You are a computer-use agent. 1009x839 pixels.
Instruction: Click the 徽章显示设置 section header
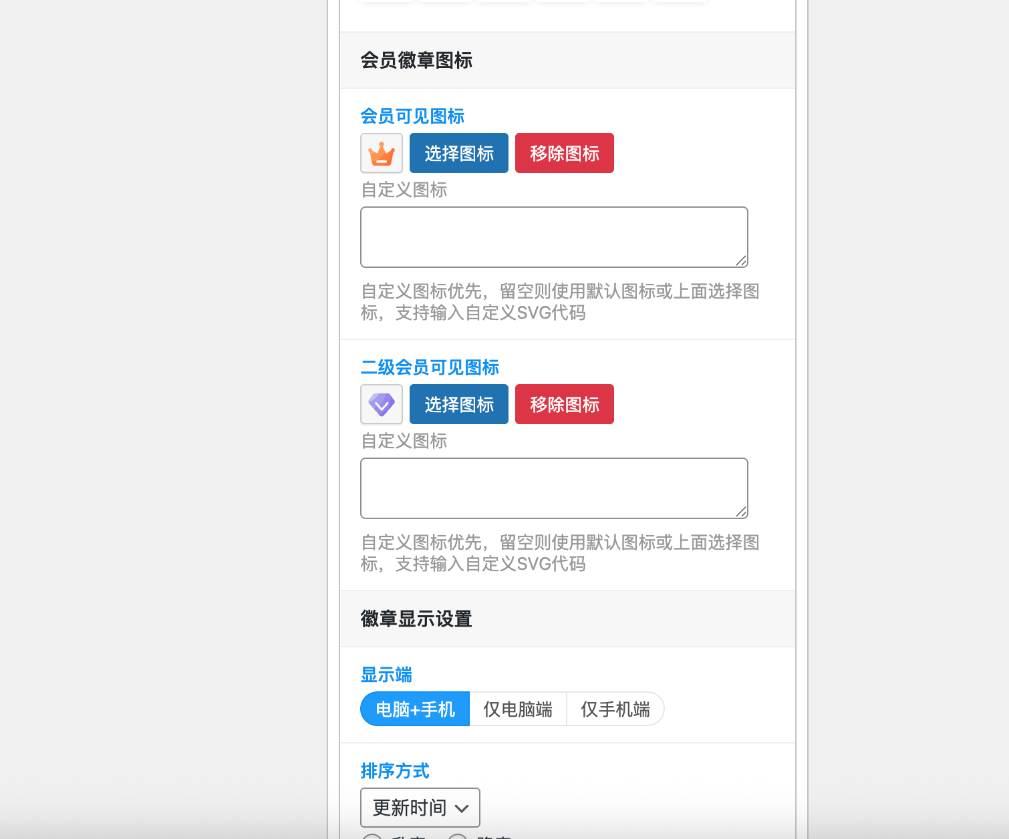click(416, 619)
